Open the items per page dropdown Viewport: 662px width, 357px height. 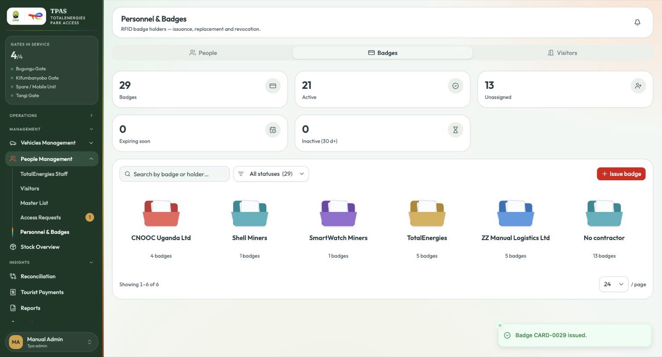614,284
